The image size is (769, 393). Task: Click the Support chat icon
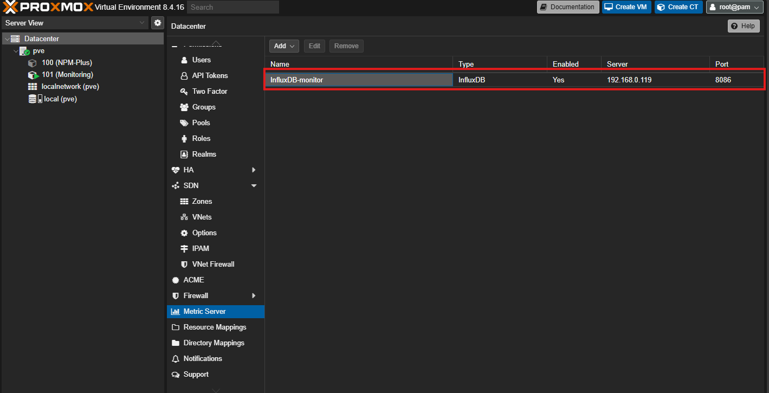(x=176, y=375)
